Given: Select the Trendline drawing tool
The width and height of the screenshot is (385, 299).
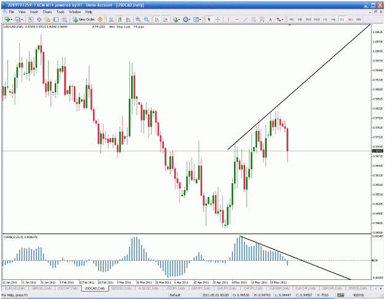Looking at the screenshot, I should pos(245,19).
